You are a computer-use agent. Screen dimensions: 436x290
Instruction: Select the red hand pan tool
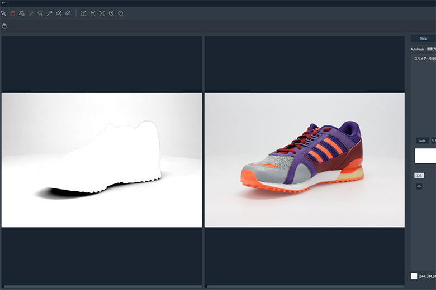pyautogui.click(x=12, y=13)
